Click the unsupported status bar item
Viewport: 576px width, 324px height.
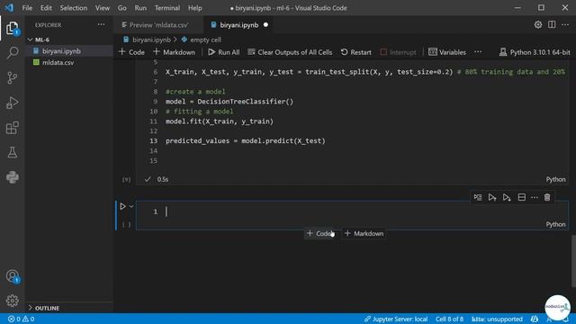(497, 319)
